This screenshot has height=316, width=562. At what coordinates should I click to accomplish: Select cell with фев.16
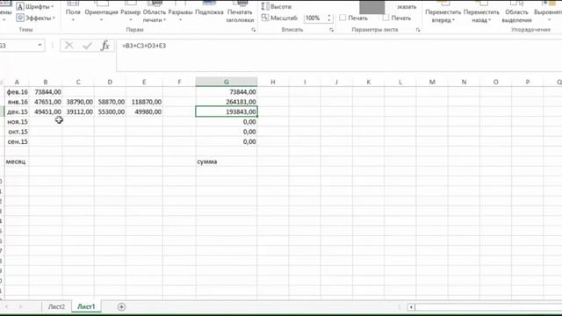tap(17, 92)
